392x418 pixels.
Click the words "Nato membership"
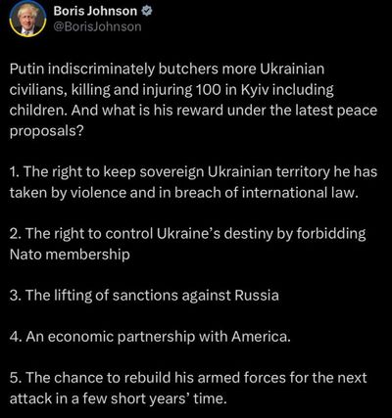click(x=70, y=255)
